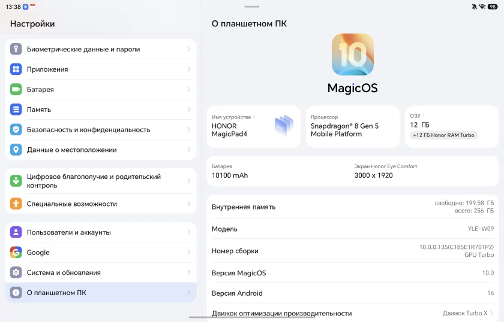Expand chevron in the Google row
Screen dimensions: 504x322
[188, 253]
